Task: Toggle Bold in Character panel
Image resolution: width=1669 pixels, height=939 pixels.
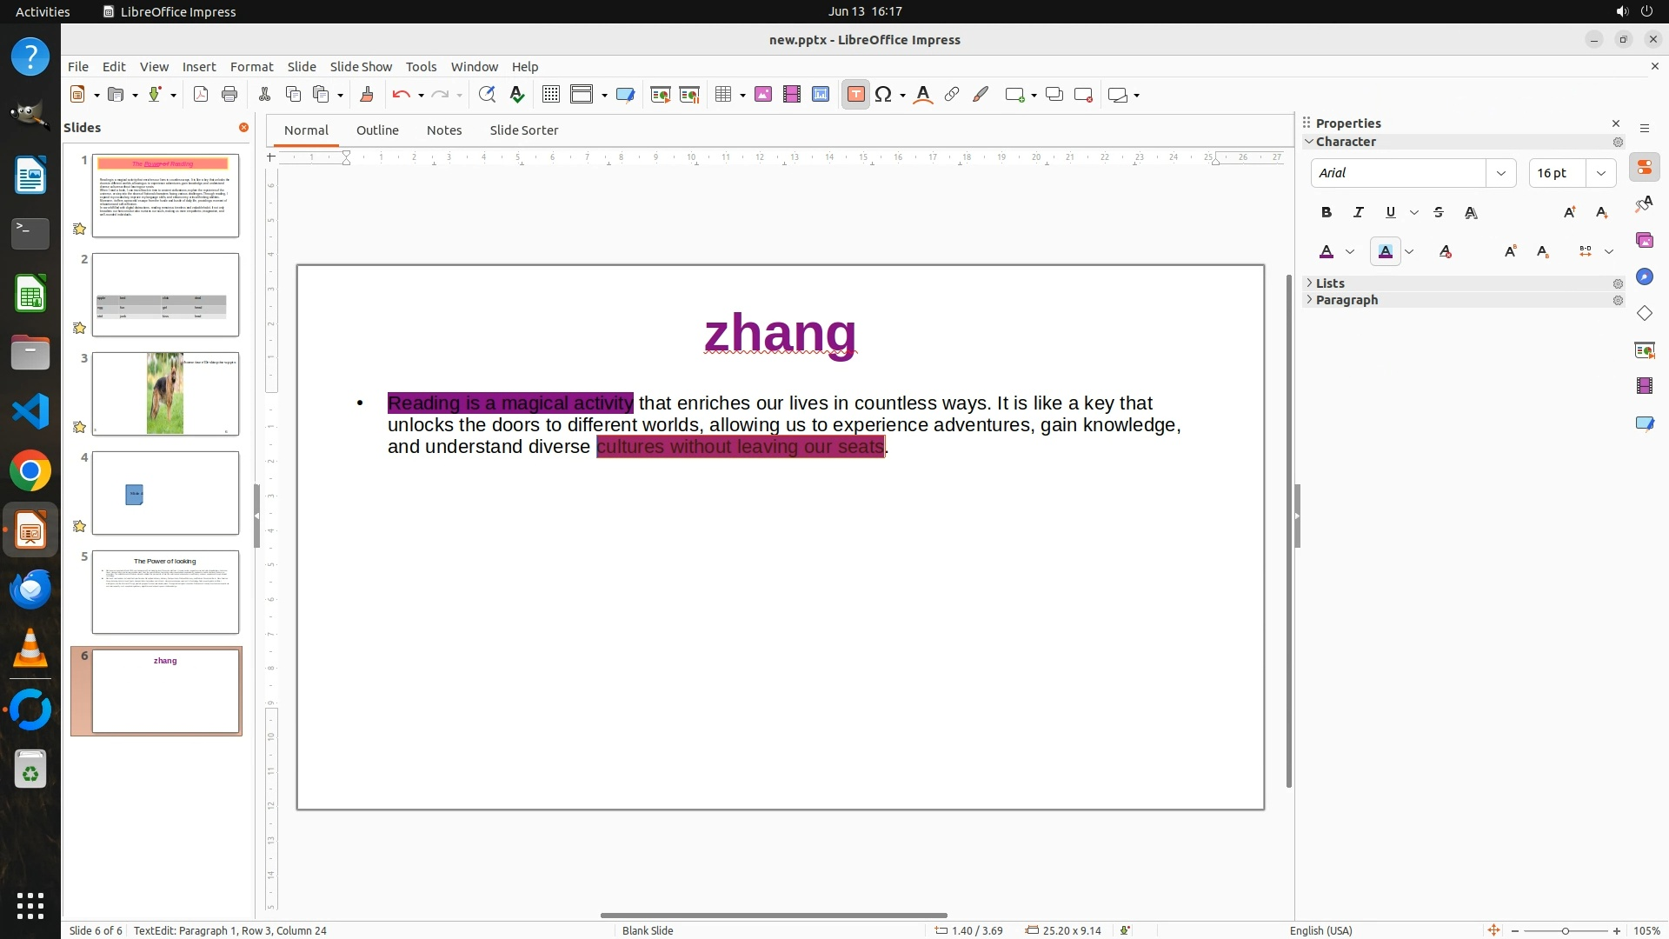Action: [1326, 212]
